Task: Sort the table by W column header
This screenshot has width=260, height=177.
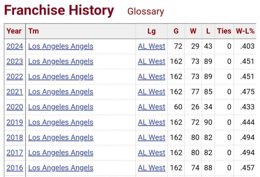Action: pos(193,31)
